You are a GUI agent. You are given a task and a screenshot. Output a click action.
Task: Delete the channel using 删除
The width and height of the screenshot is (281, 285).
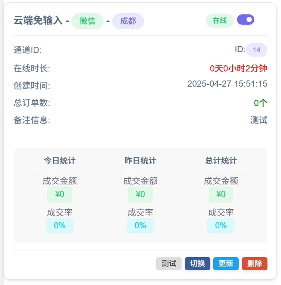(x=255, y=264)
